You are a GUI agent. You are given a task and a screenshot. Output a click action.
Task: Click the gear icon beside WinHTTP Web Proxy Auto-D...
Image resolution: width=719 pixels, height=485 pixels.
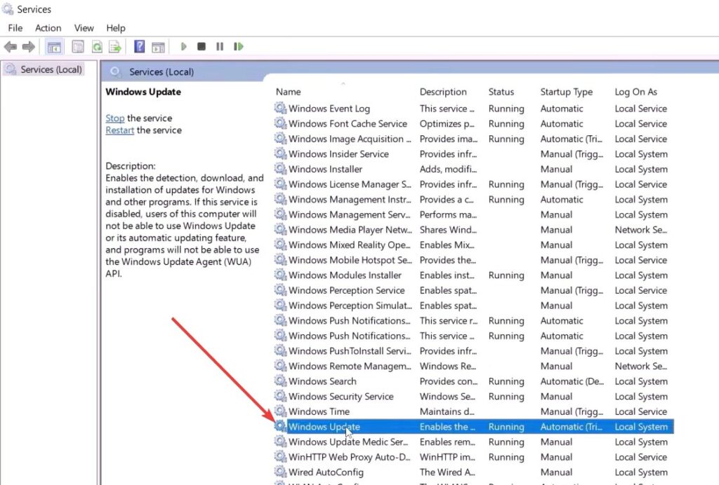click(x=280, y=457)
